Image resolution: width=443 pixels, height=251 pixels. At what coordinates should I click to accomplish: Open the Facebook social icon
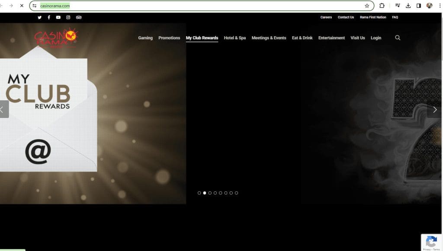pyautogui.click(x=49, y=17)
